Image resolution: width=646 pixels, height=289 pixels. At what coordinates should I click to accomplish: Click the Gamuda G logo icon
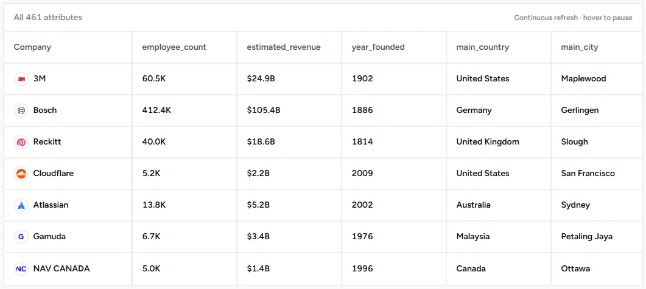click(x=21, y=236)
